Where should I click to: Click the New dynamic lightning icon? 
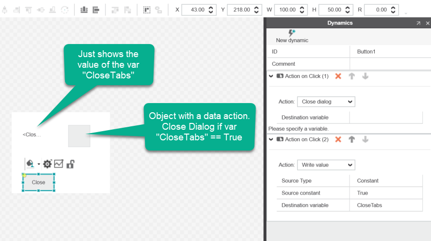(292, 33)
